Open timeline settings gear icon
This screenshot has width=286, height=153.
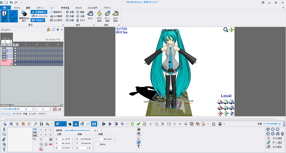(x=58, y=30)
